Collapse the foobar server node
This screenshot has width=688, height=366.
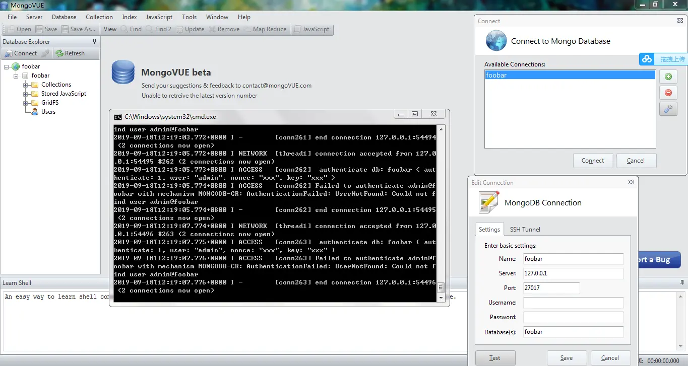[7, 66]
